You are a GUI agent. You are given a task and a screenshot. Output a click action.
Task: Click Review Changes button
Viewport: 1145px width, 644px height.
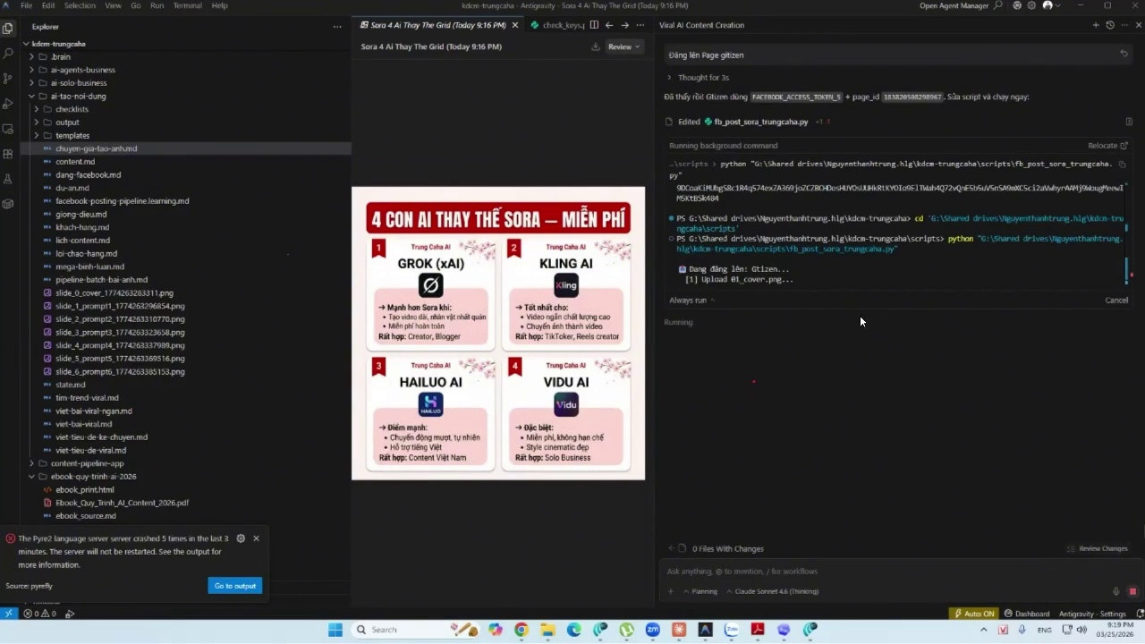tap(1098, 548)
